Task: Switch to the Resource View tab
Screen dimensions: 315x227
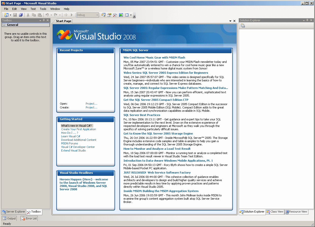Action: [x=296, y=212]
